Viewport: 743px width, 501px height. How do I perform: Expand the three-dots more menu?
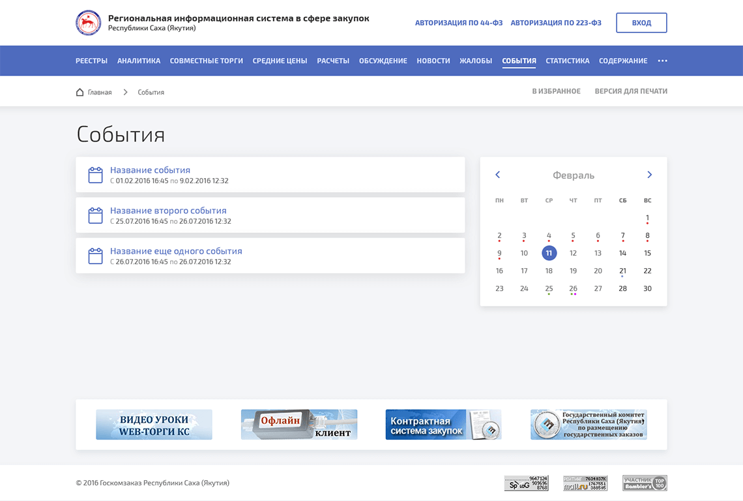pyautogui.click(x=662, y=61)
